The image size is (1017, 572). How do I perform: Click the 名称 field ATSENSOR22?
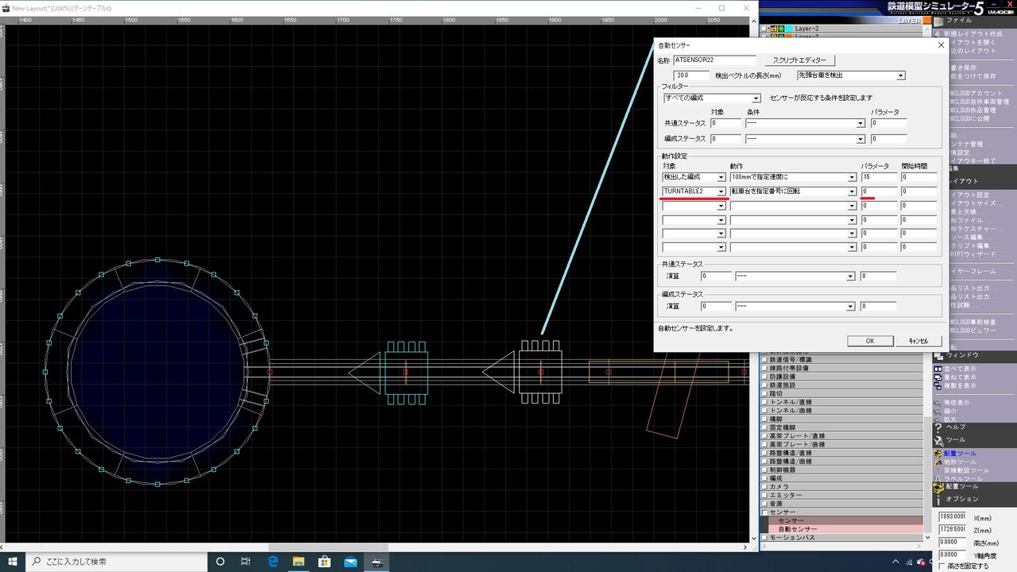pyautogui.click(x=714, y=60)
